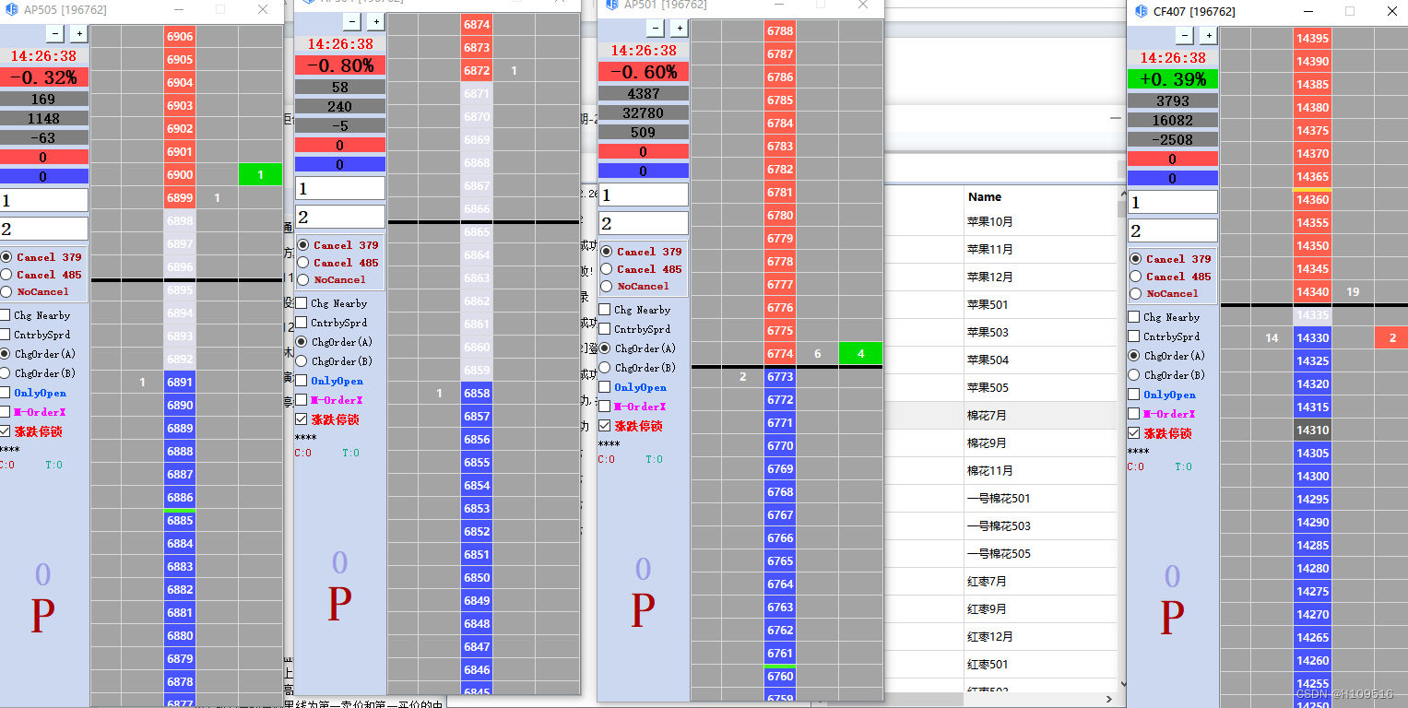
Task: Click the CF407 title bar app icon
Action: click(1141, 11)
